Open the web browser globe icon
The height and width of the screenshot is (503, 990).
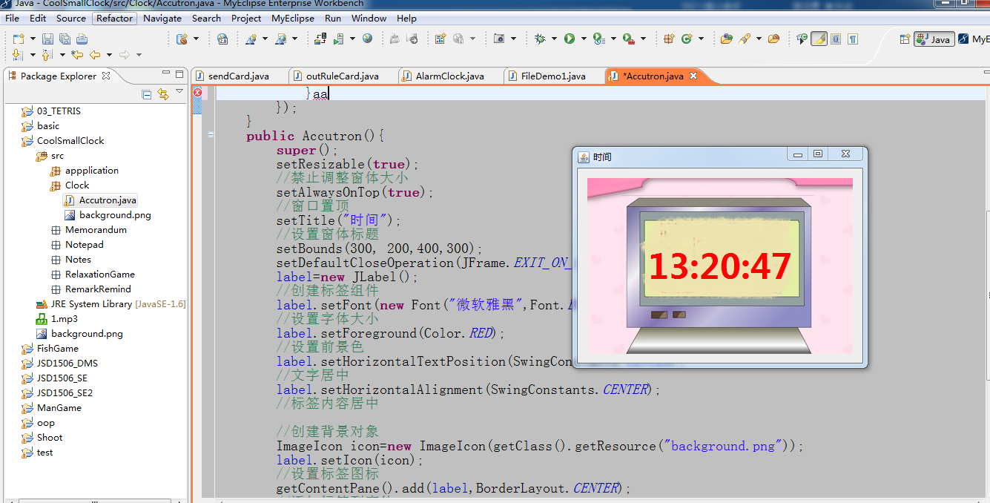point(367,39)
